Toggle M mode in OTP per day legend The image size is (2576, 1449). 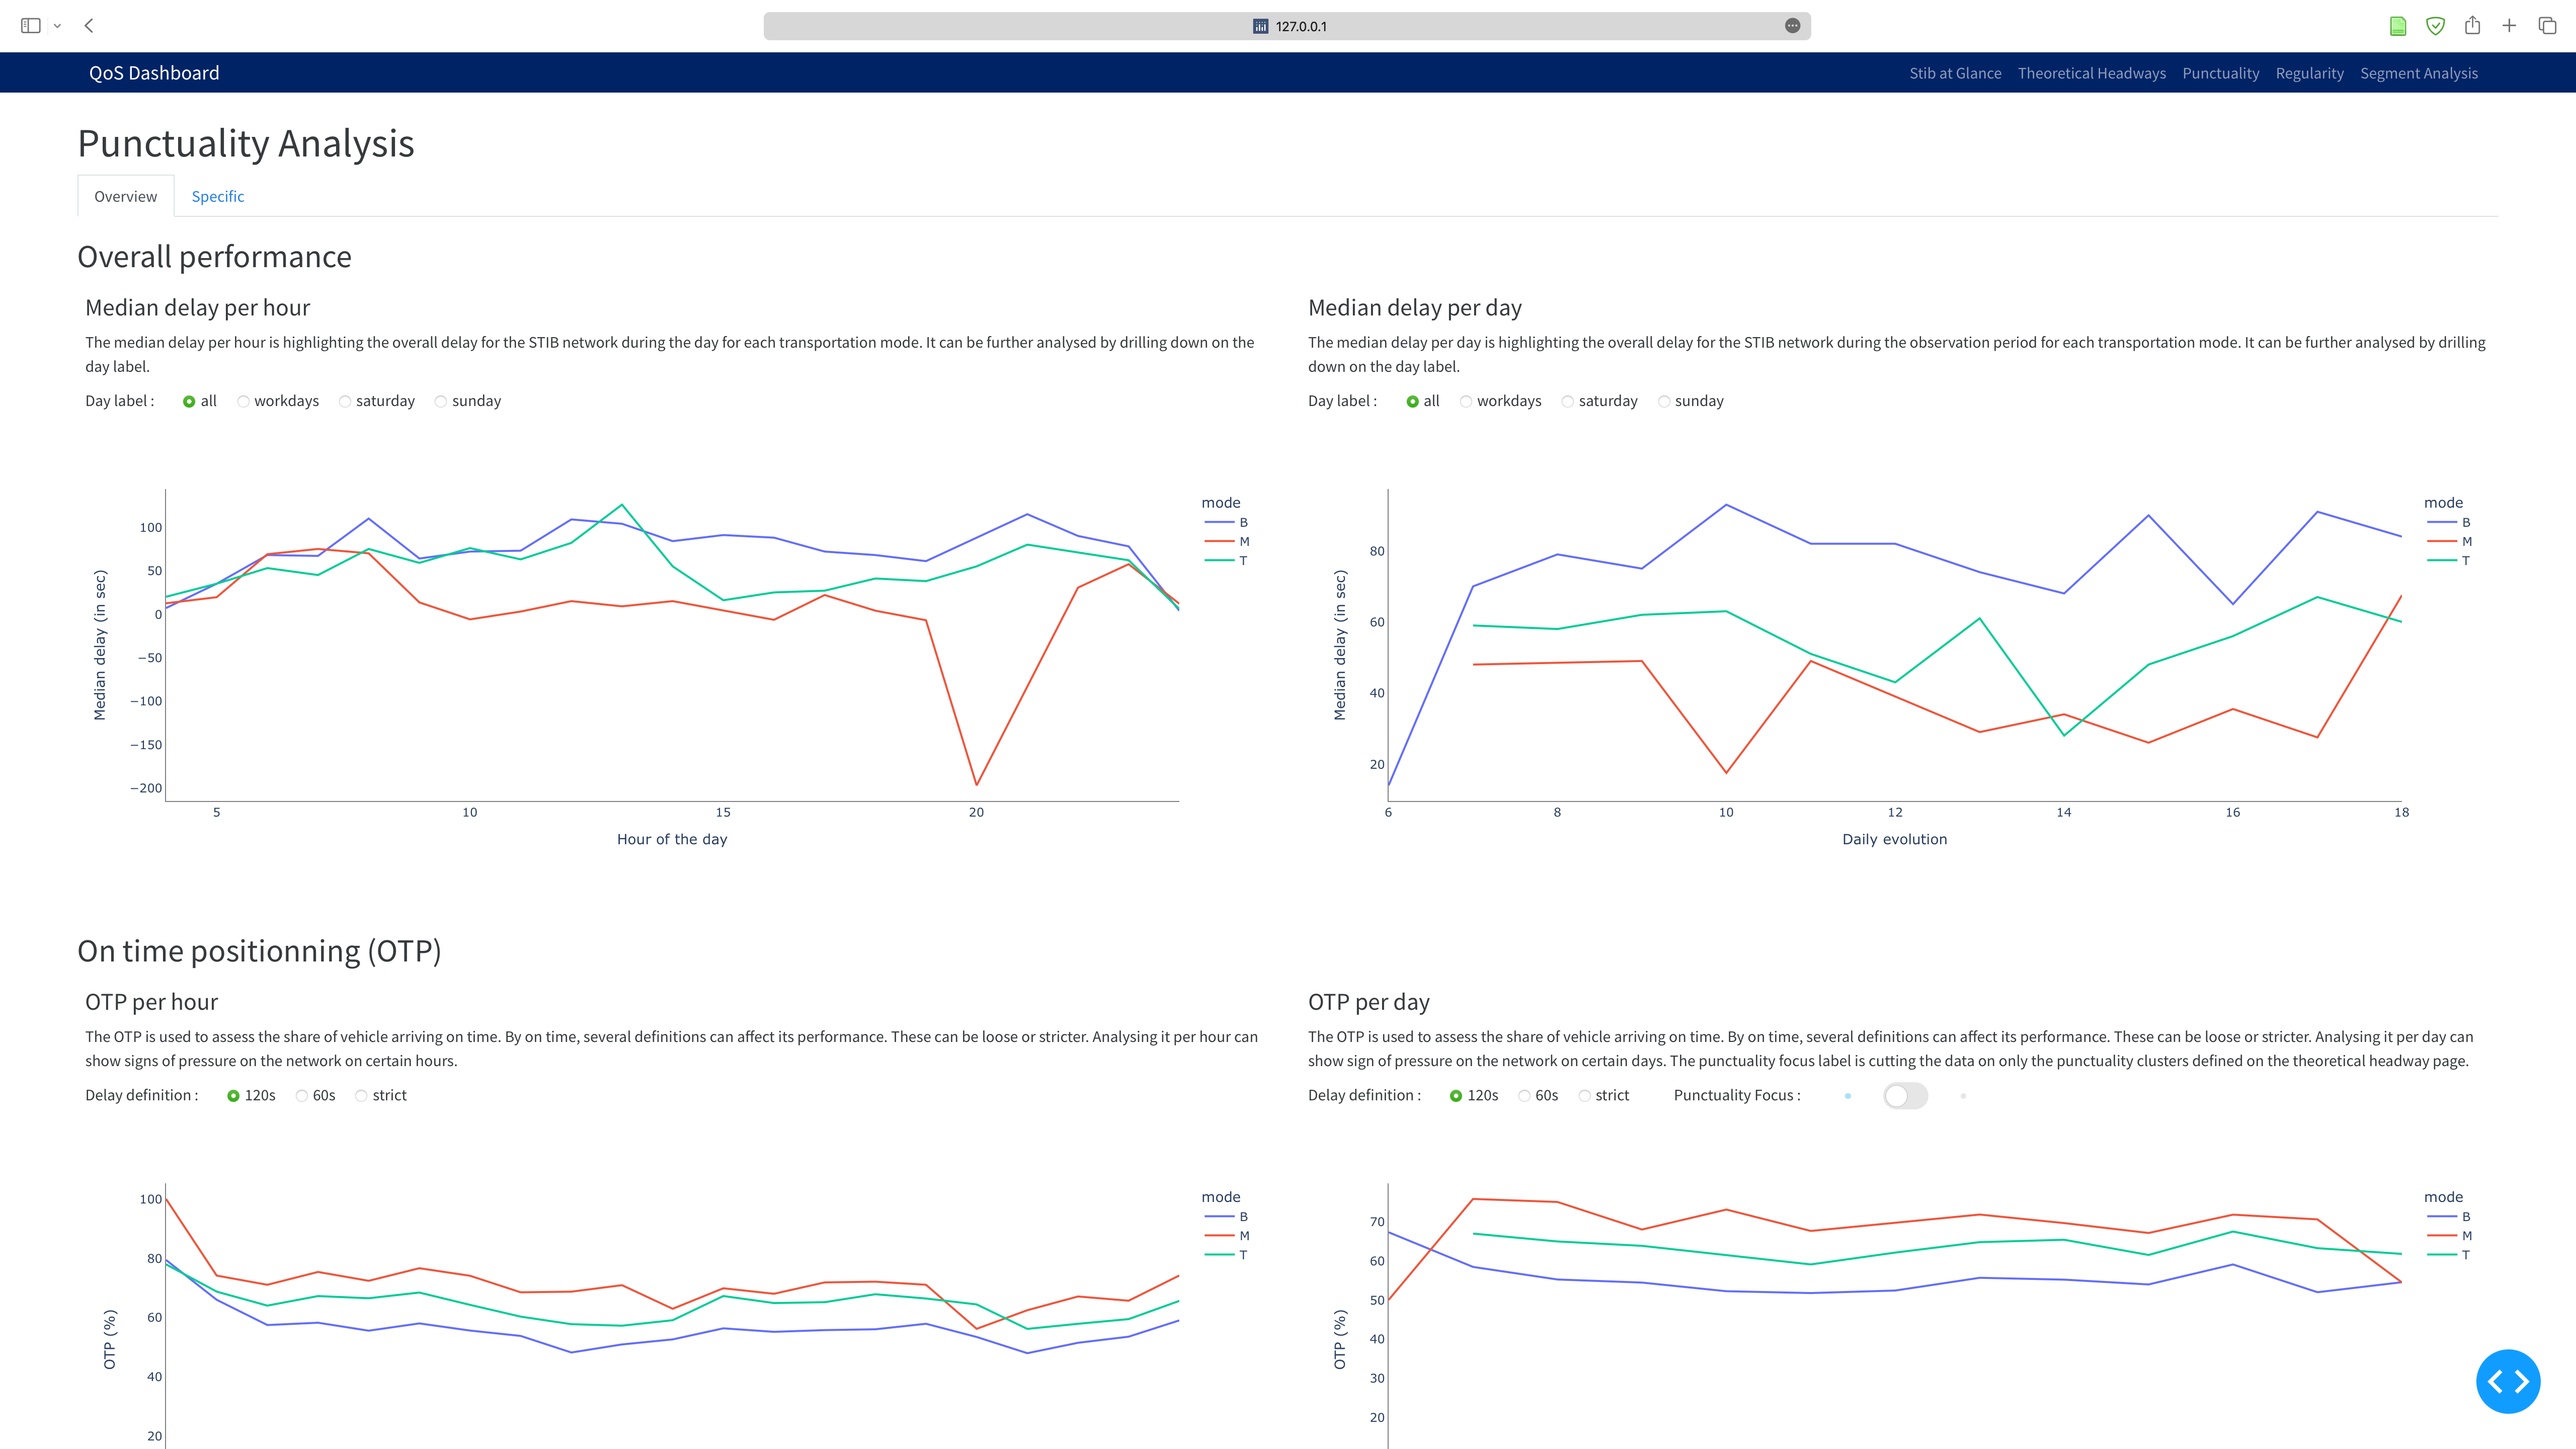(x=2449, y=1235)
